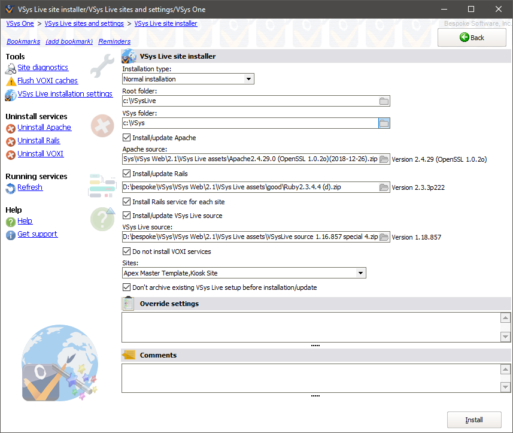This screenshot has width=513, height=433.
Task: Click the Uninstall Apache red X icon
Action: (x=11, y=128)
